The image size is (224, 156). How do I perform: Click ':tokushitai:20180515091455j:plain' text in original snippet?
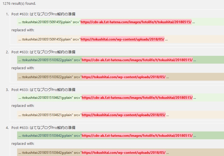(x=47, y=22)
